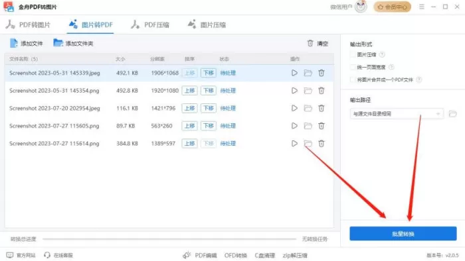This screenshot has width=465, height=261.
Task: Open zip解压缩 tool in footer
Action: [295, 256]
